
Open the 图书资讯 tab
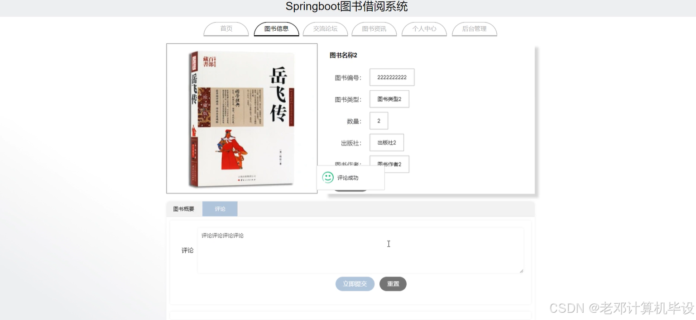374,29
